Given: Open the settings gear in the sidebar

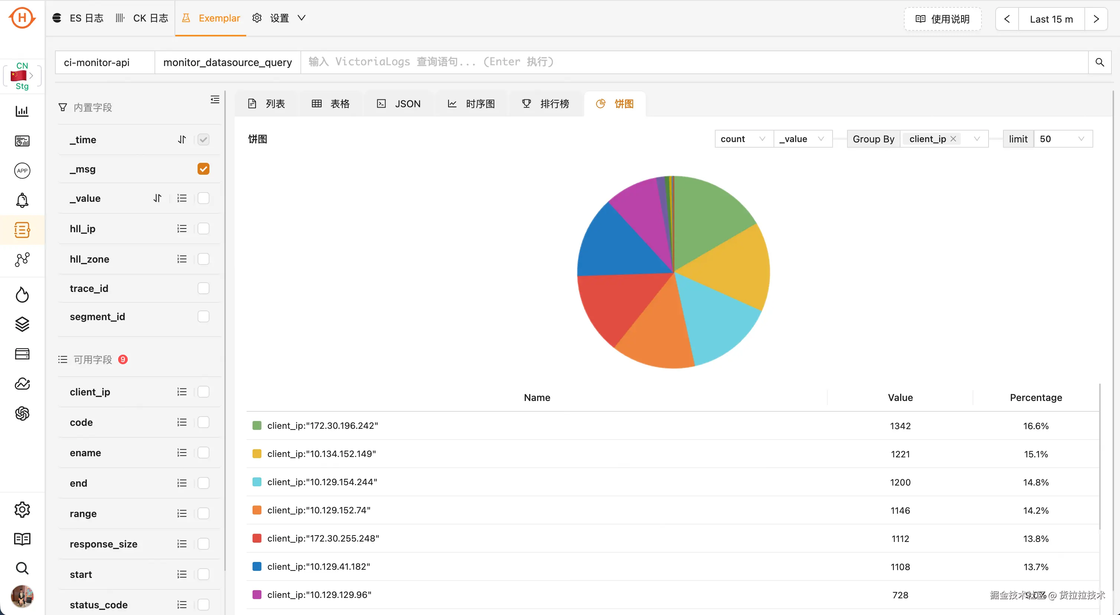Looking at the screenshot, I should point(22,509).
